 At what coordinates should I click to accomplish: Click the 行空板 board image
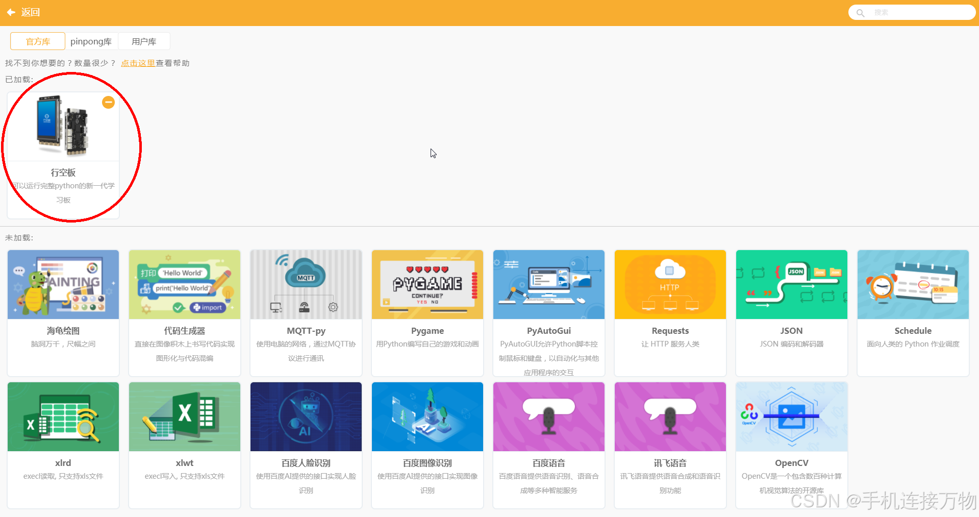pyautogui.click(x=63, y=126)
